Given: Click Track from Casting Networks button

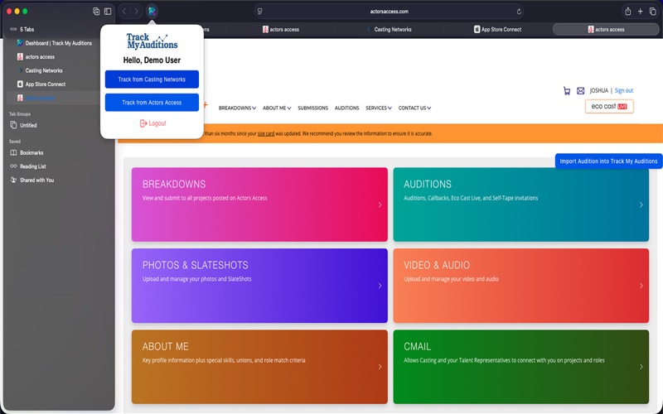Looking at the screenshot, I should [152, 79].
